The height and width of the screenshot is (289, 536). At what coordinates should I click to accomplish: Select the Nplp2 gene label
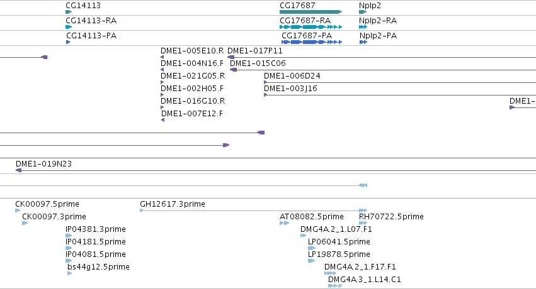pyautogui.click(x=370, y=6)
